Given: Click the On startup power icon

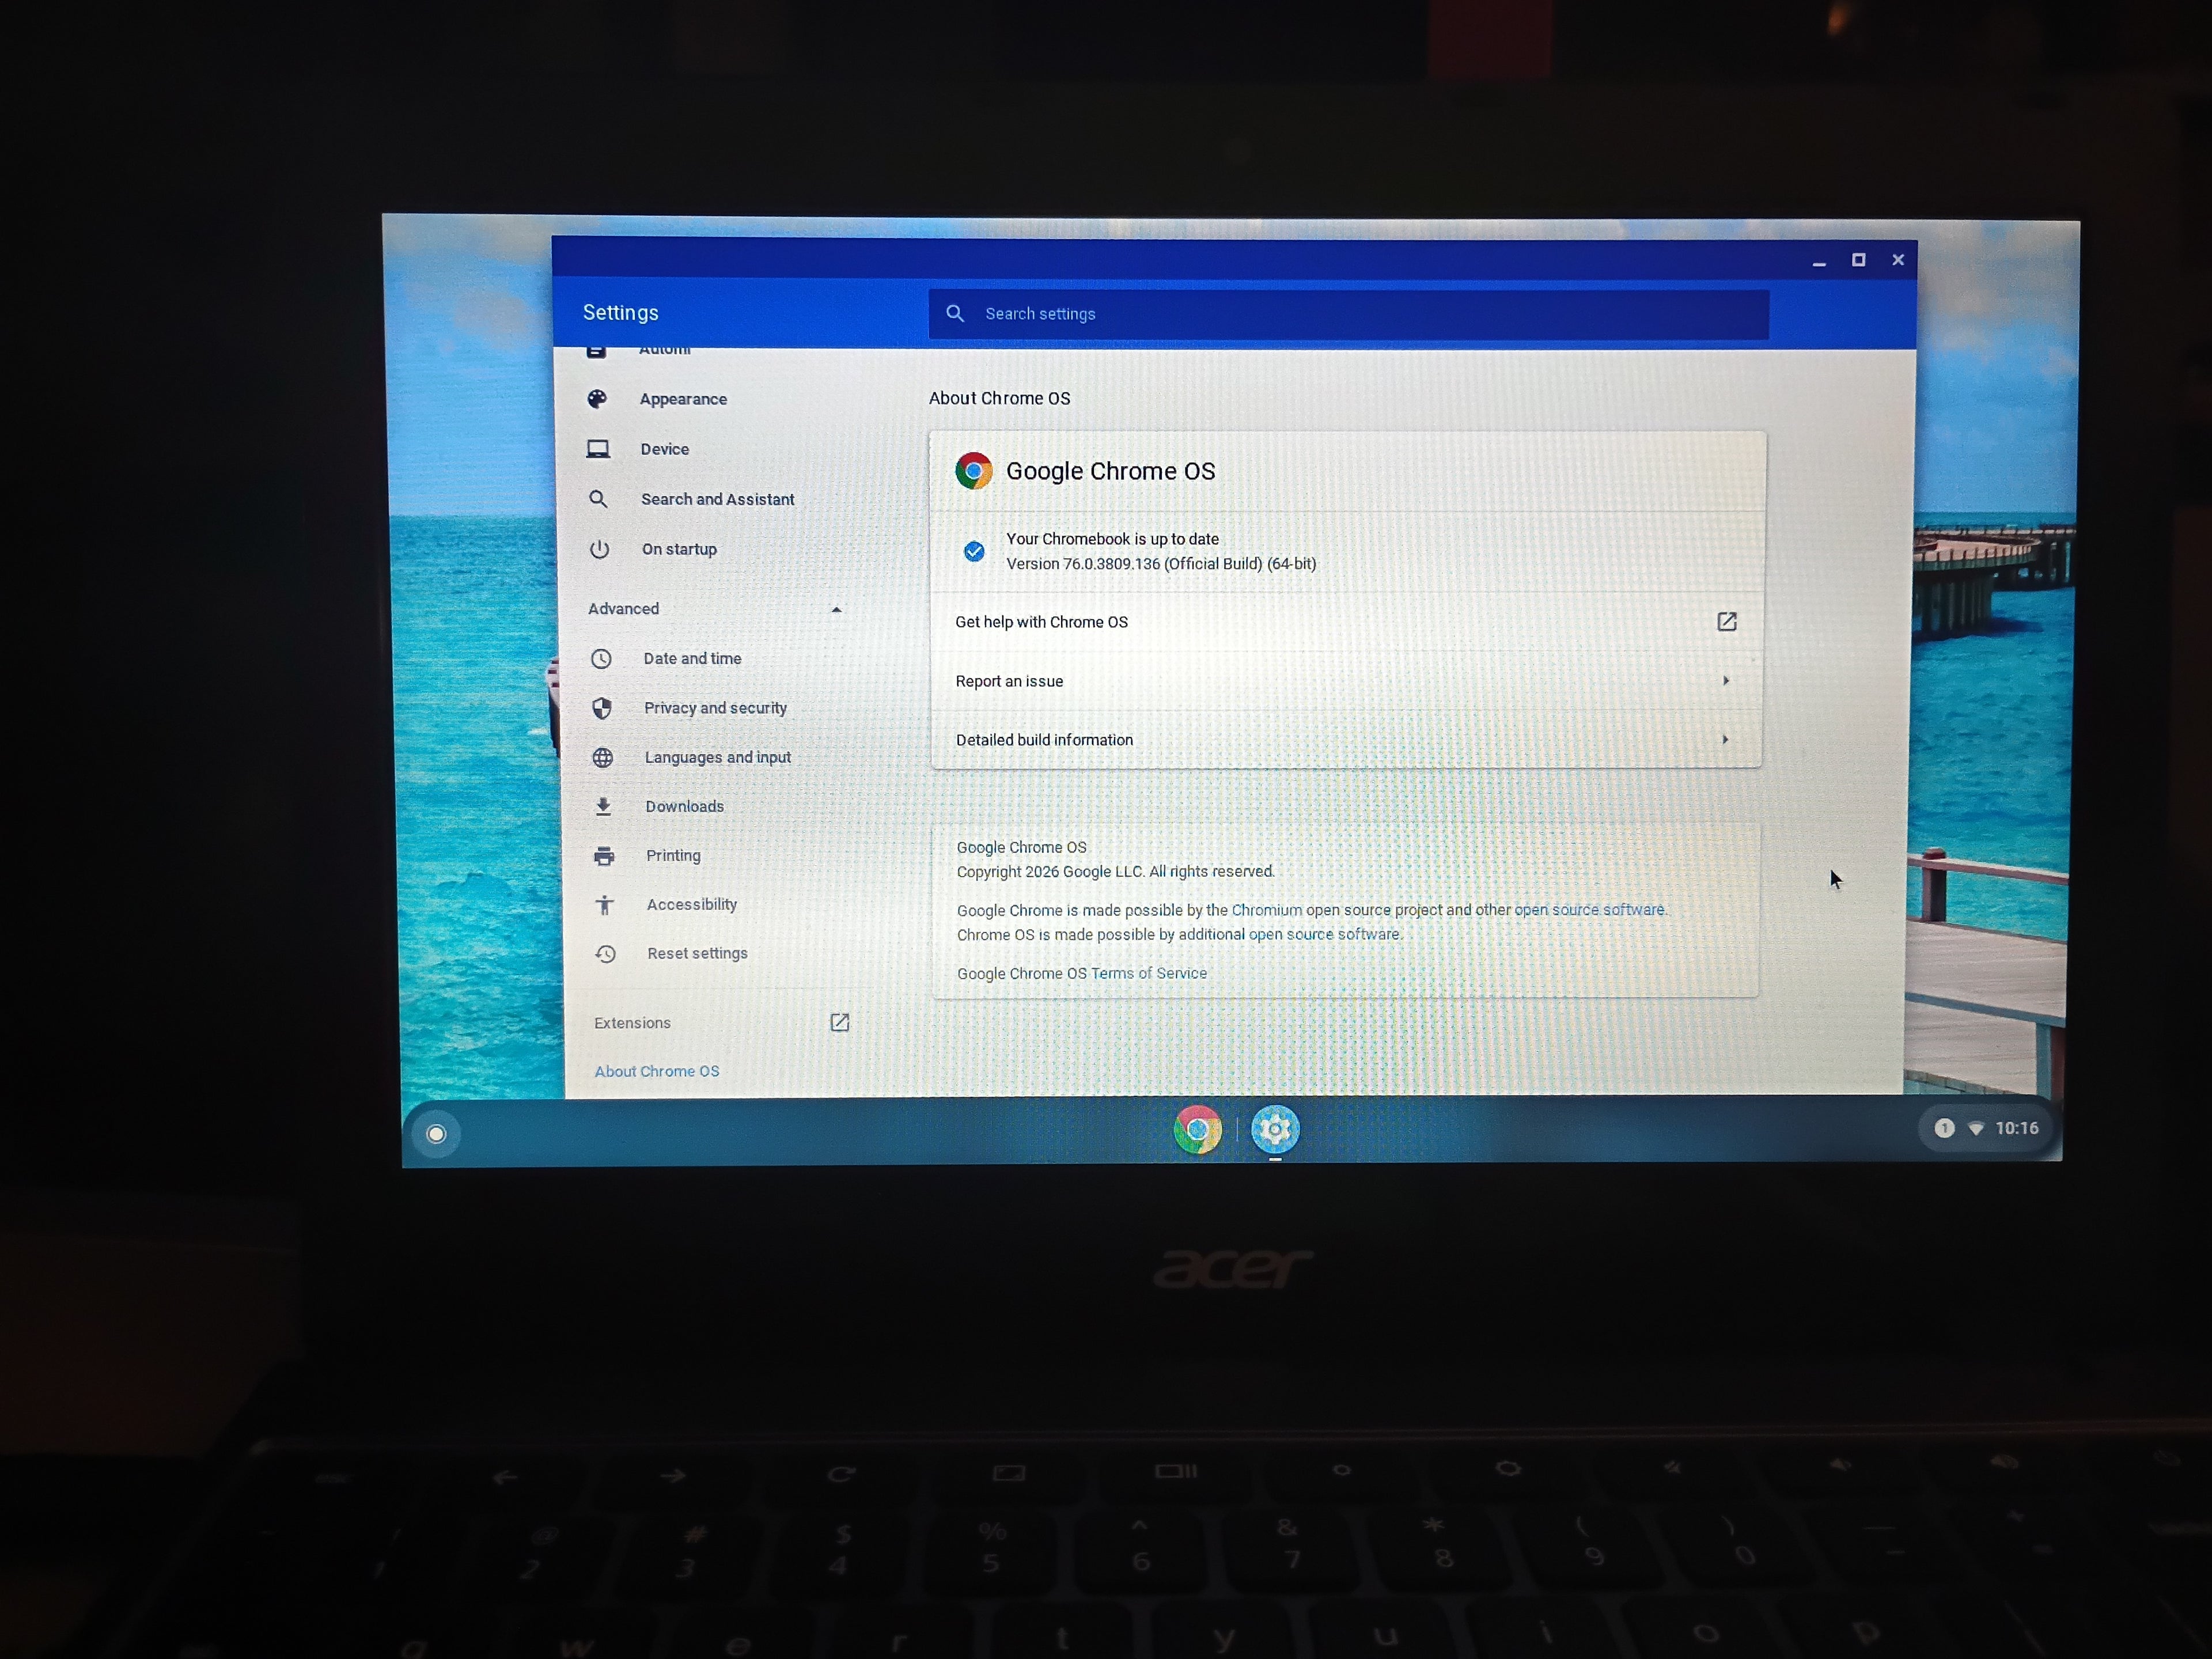Looking at the screenshot, I should (599, 549).
